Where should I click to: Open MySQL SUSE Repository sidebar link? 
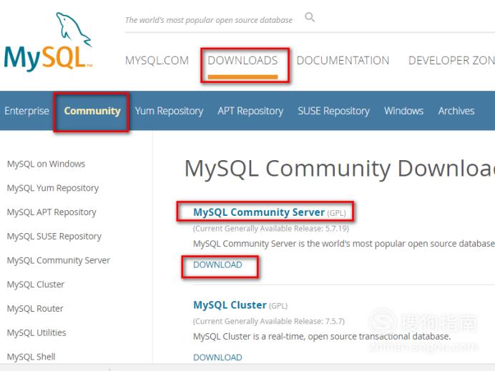coord(54,237)
